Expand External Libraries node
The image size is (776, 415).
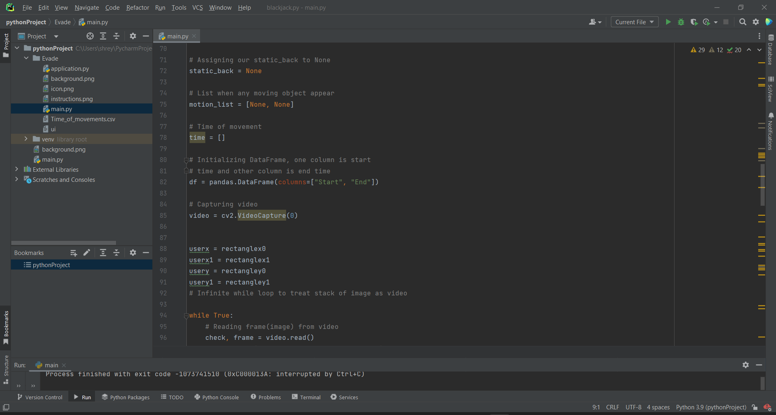[x=17, y=169]
